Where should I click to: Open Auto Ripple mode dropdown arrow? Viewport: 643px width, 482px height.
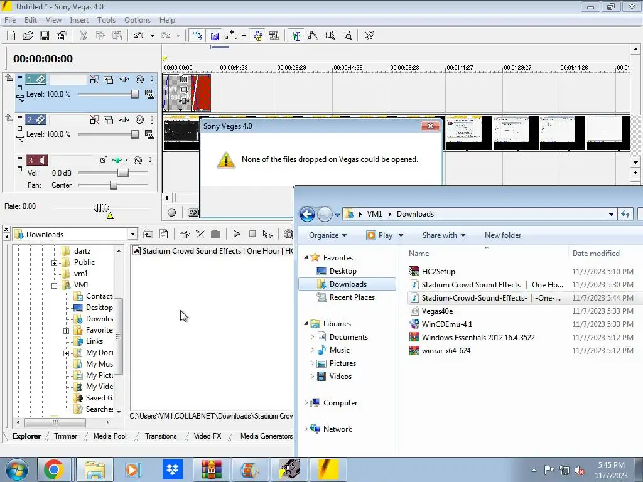244,36
